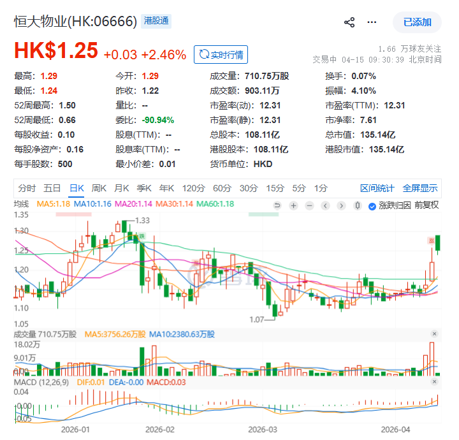Click the chart reset undo arrow icon

click(277, 205)
